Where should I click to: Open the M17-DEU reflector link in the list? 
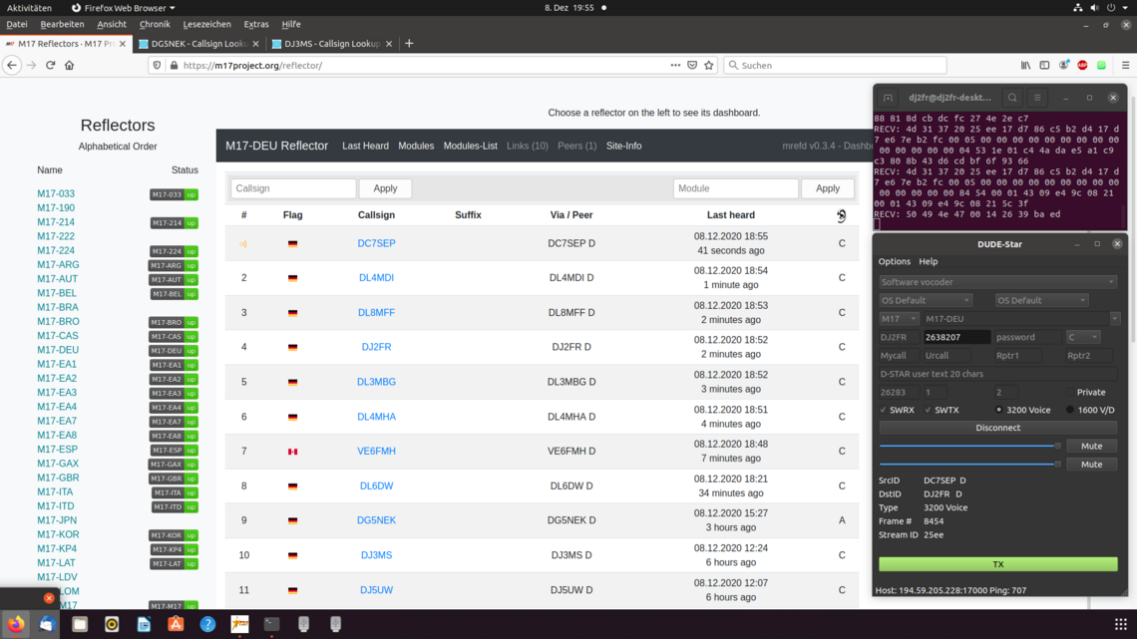(58, 350)
